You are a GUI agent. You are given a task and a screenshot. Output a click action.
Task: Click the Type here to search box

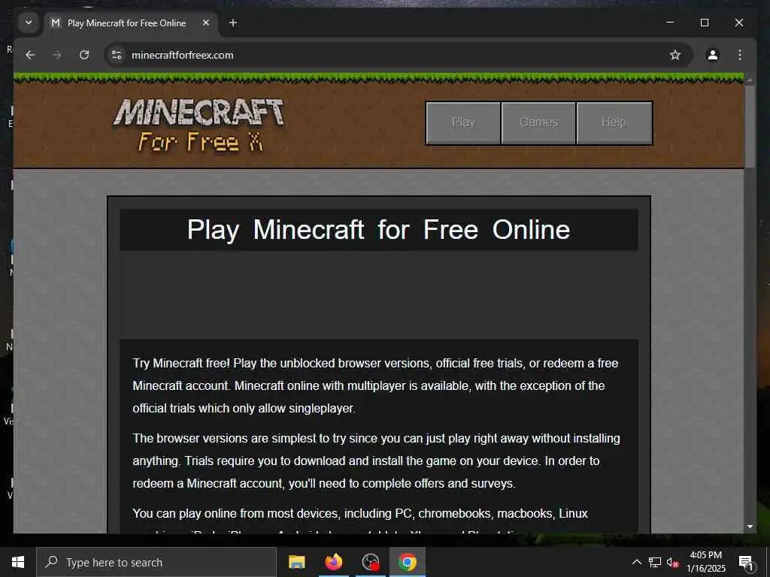click(156, 562)
